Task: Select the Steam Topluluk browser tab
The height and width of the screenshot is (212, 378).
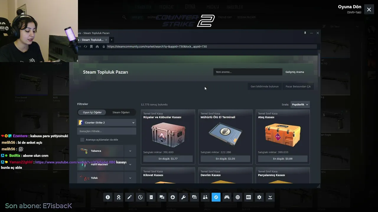Action: tap(92, 40)
